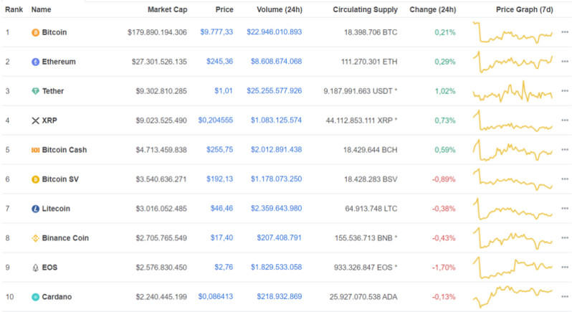Sort by Change (24h) column header

pyautogui.click(x=432, y=10)
